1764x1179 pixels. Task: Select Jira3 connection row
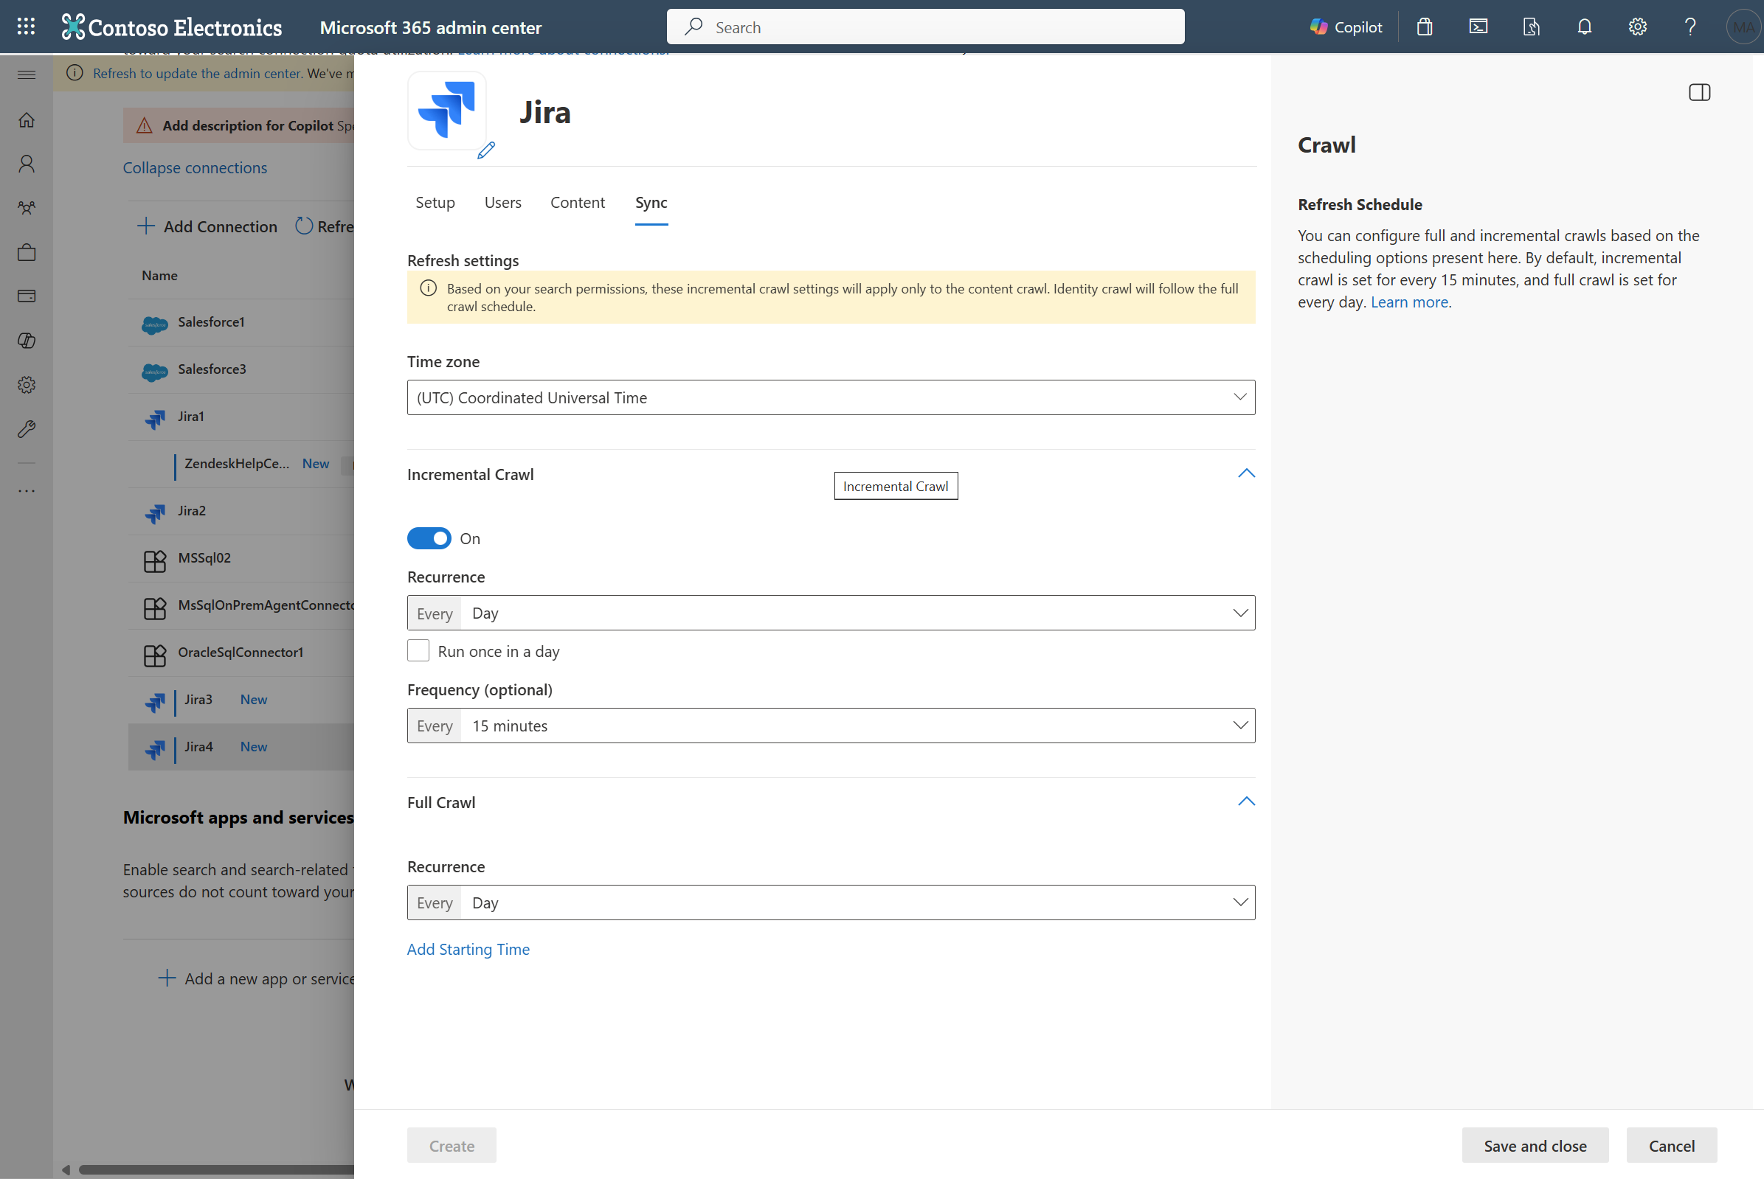241,699
